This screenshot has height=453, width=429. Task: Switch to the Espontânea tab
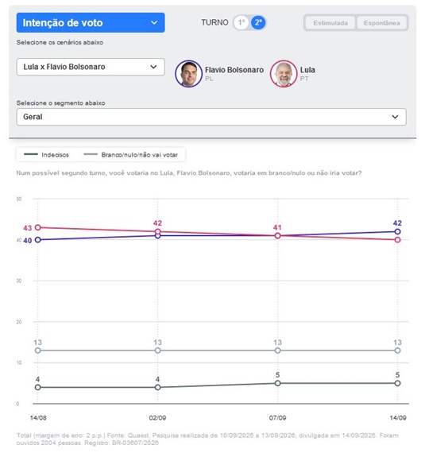381,23
